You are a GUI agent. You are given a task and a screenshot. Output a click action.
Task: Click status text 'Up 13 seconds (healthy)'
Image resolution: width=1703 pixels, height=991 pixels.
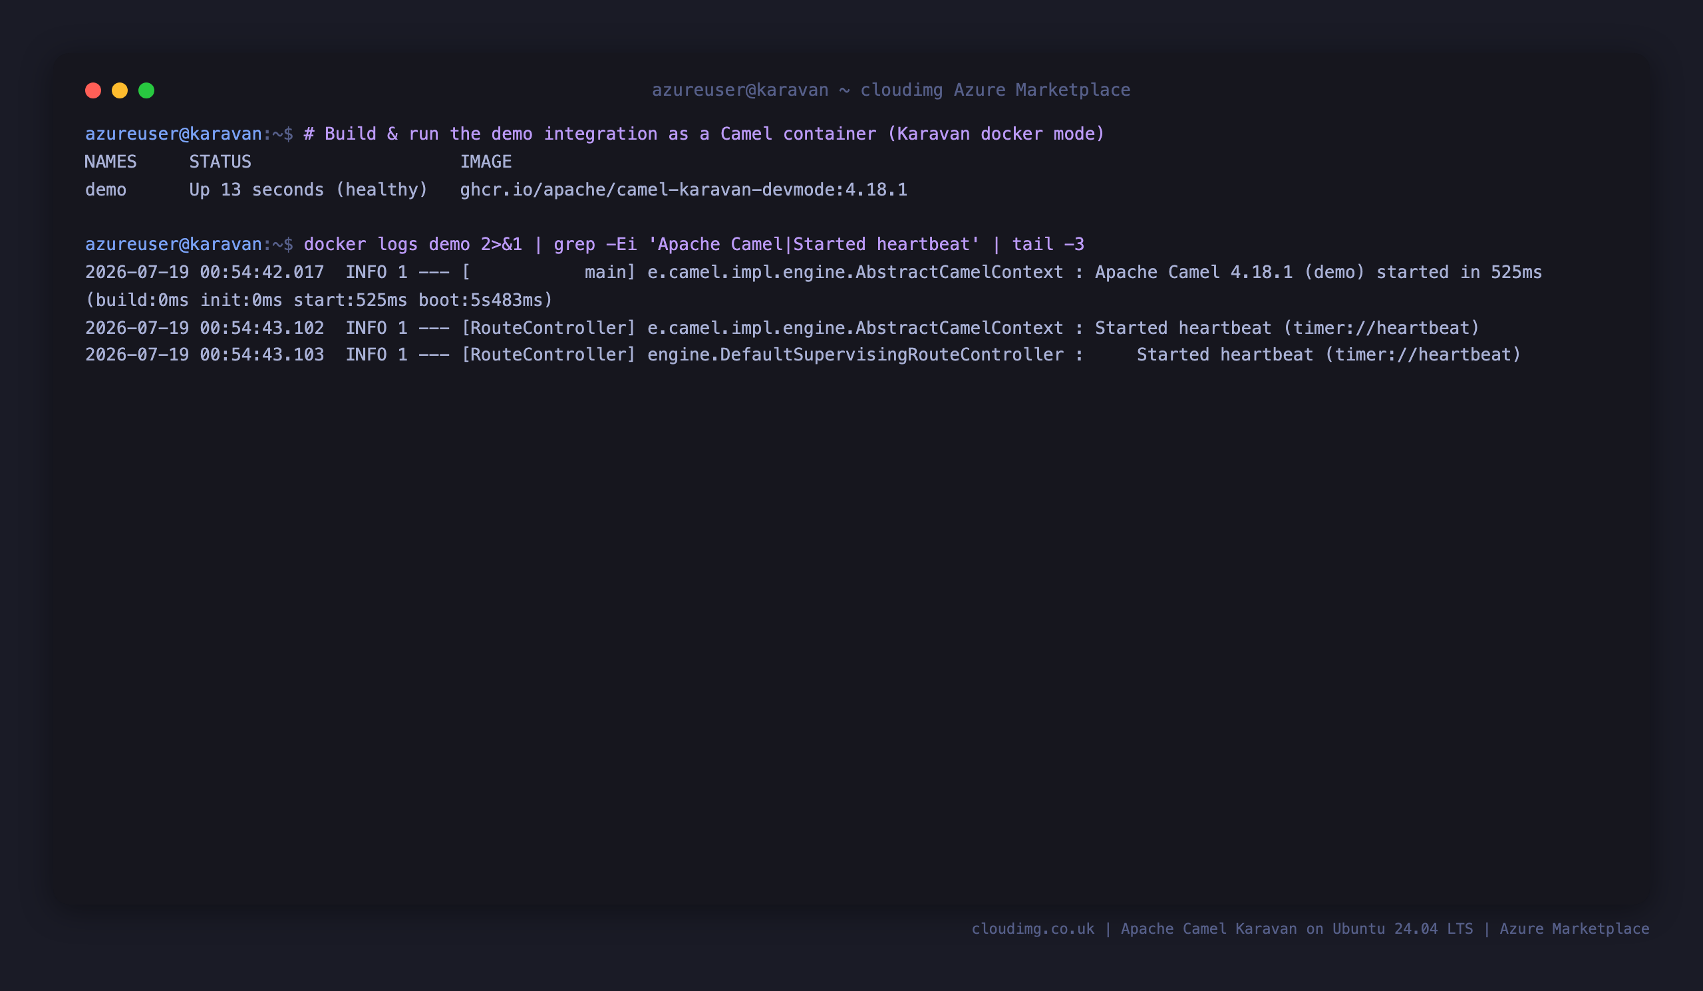pyautogui.click(x=309, y=190)
